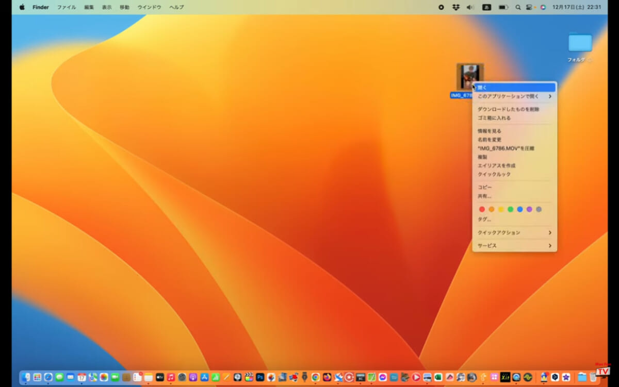Select ダウンロードしたものを削除
This screenshot has width=619, height=387.
pyautogui.click(x=514, y=109)
